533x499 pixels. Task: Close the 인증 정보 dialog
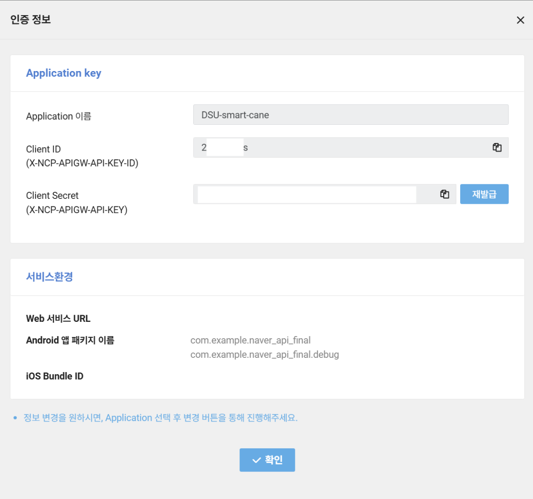point(521,20)
